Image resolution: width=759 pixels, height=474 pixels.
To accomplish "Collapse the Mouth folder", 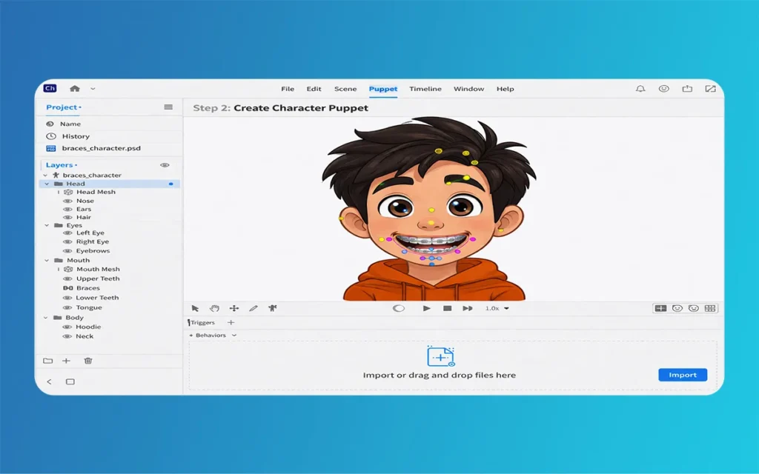I will [47, 261].
